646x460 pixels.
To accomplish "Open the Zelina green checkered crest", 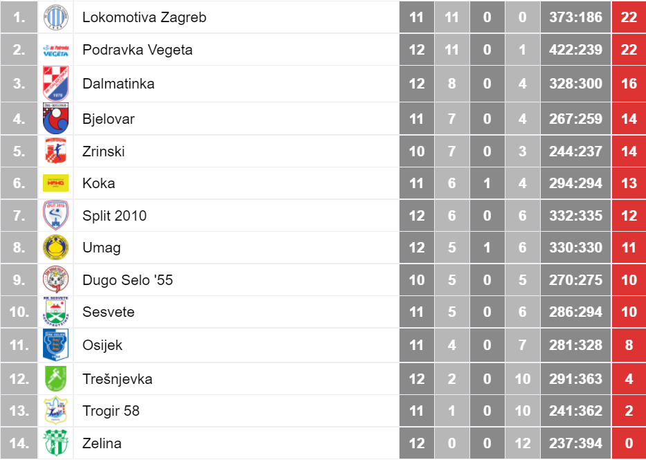I will 55,443.
